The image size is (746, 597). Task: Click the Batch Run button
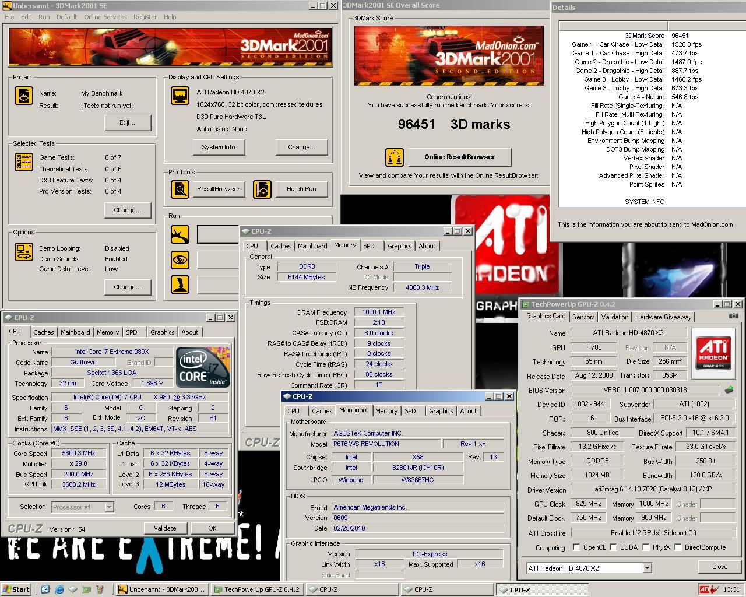301,189
